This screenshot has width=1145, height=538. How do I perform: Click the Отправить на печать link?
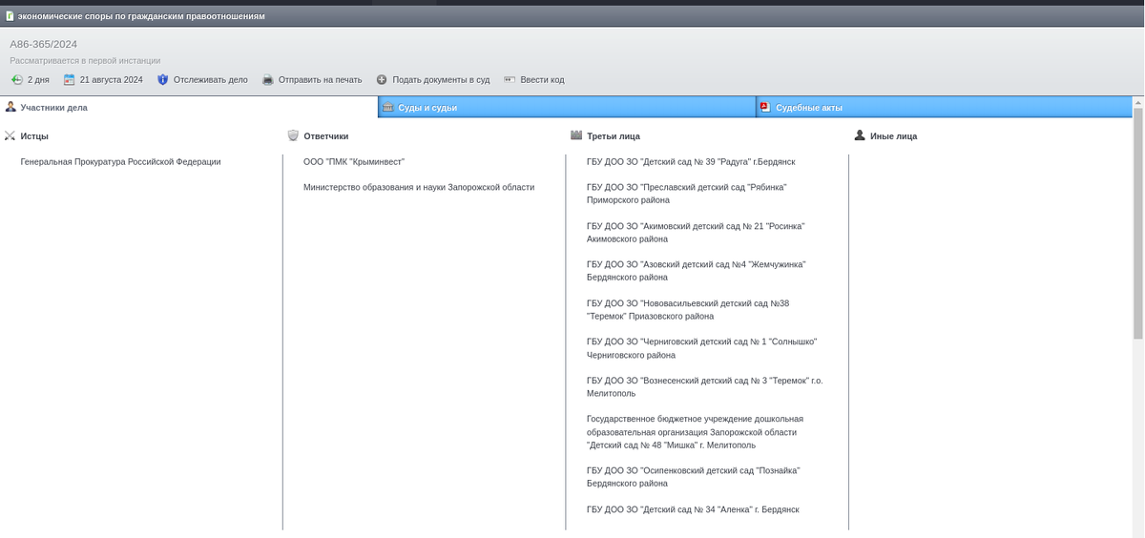pos(320,80)
